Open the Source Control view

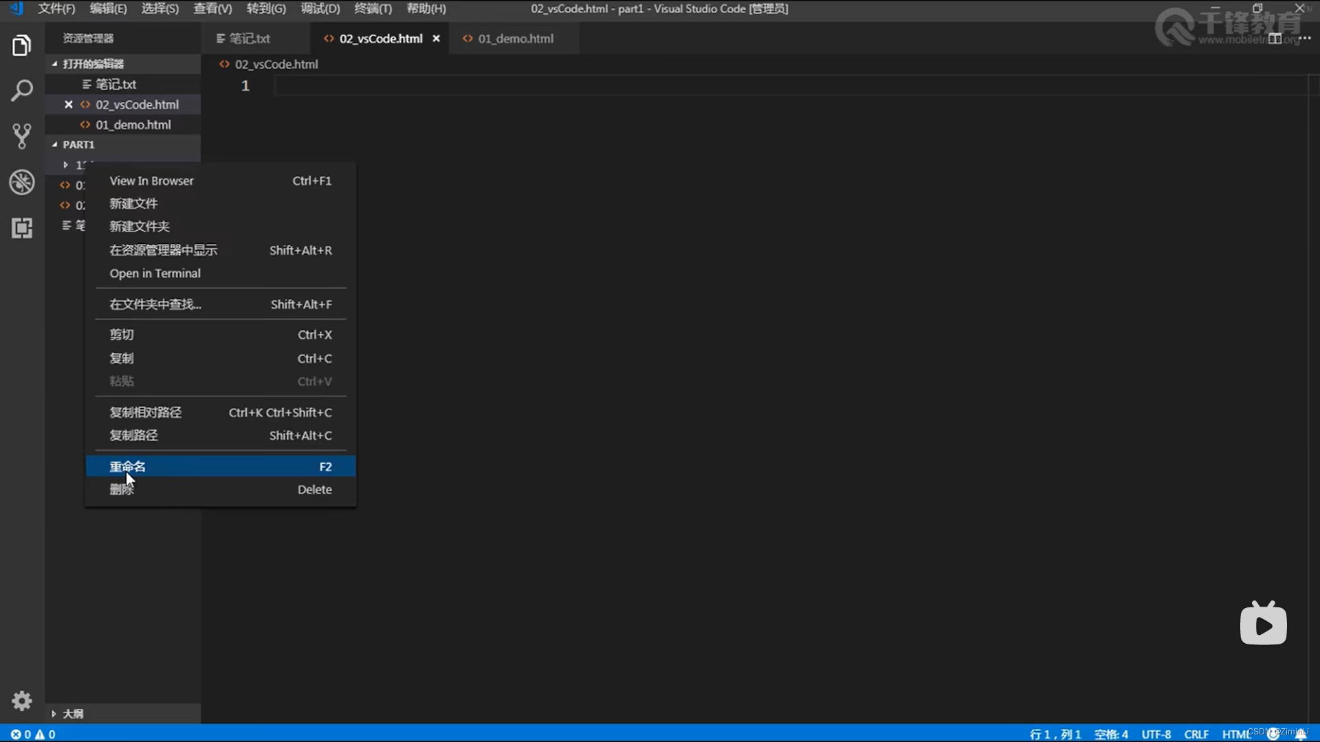coord(22,136)
